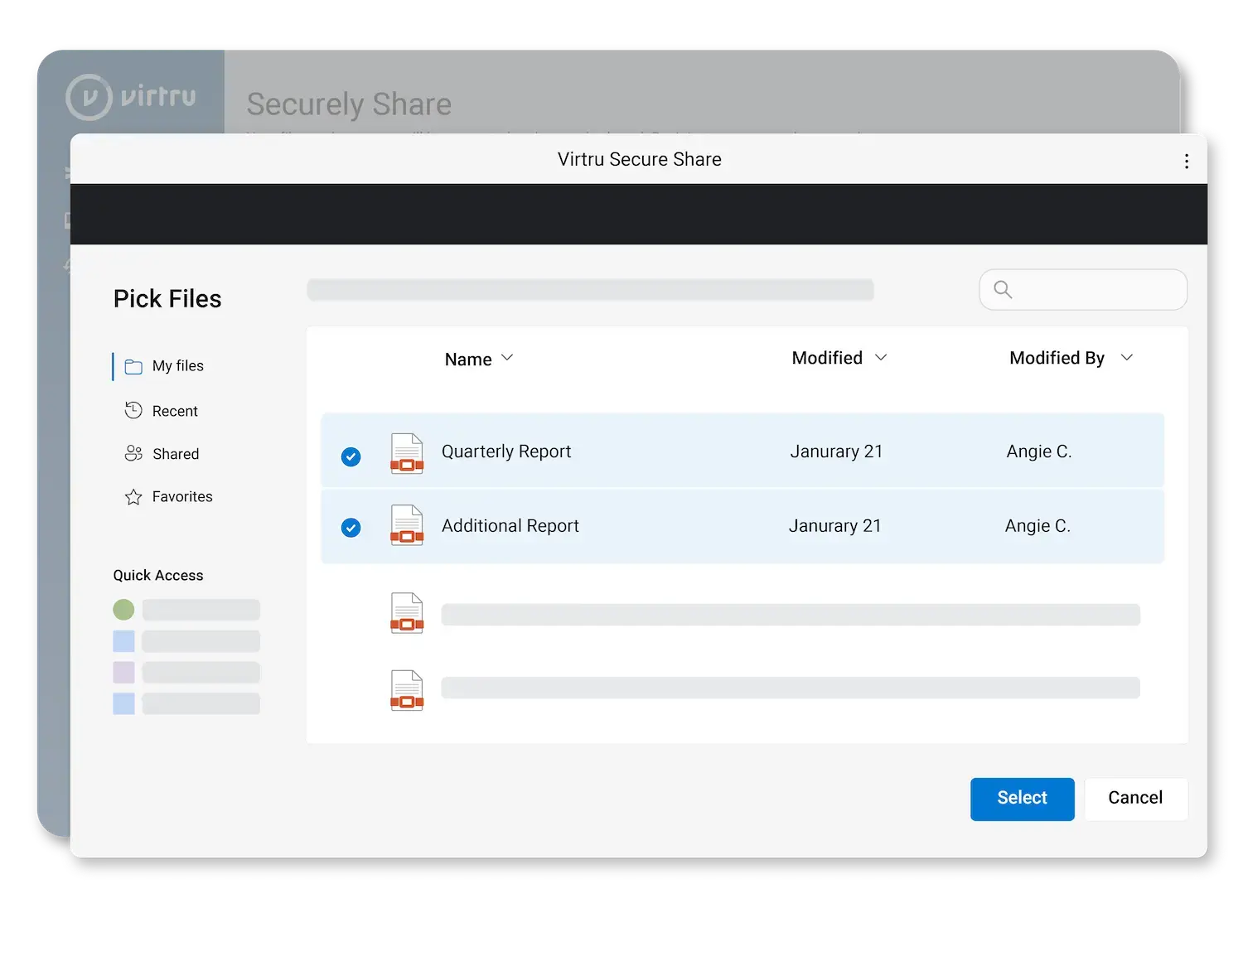Click the Additional Report document icon
The height and width of the screenshot is (961, 1243).
click(x=406, y=527)
